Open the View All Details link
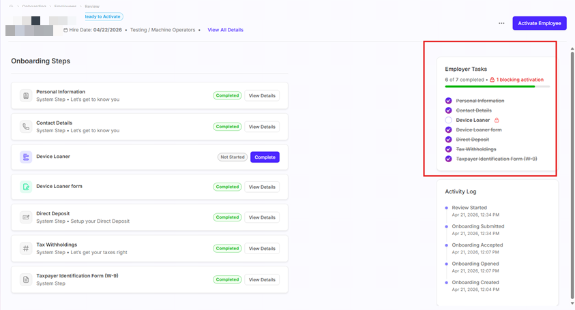Screen dimensions: 575x310 point(226,30)
